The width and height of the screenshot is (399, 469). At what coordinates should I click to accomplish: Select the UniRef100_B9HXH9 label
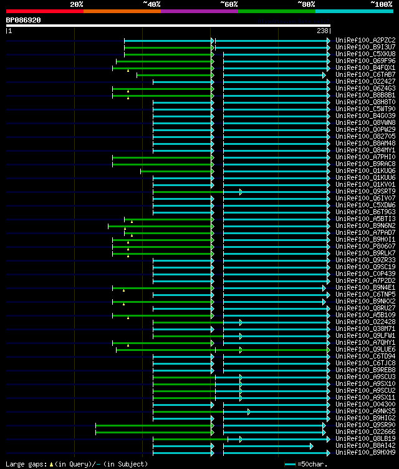365,453
